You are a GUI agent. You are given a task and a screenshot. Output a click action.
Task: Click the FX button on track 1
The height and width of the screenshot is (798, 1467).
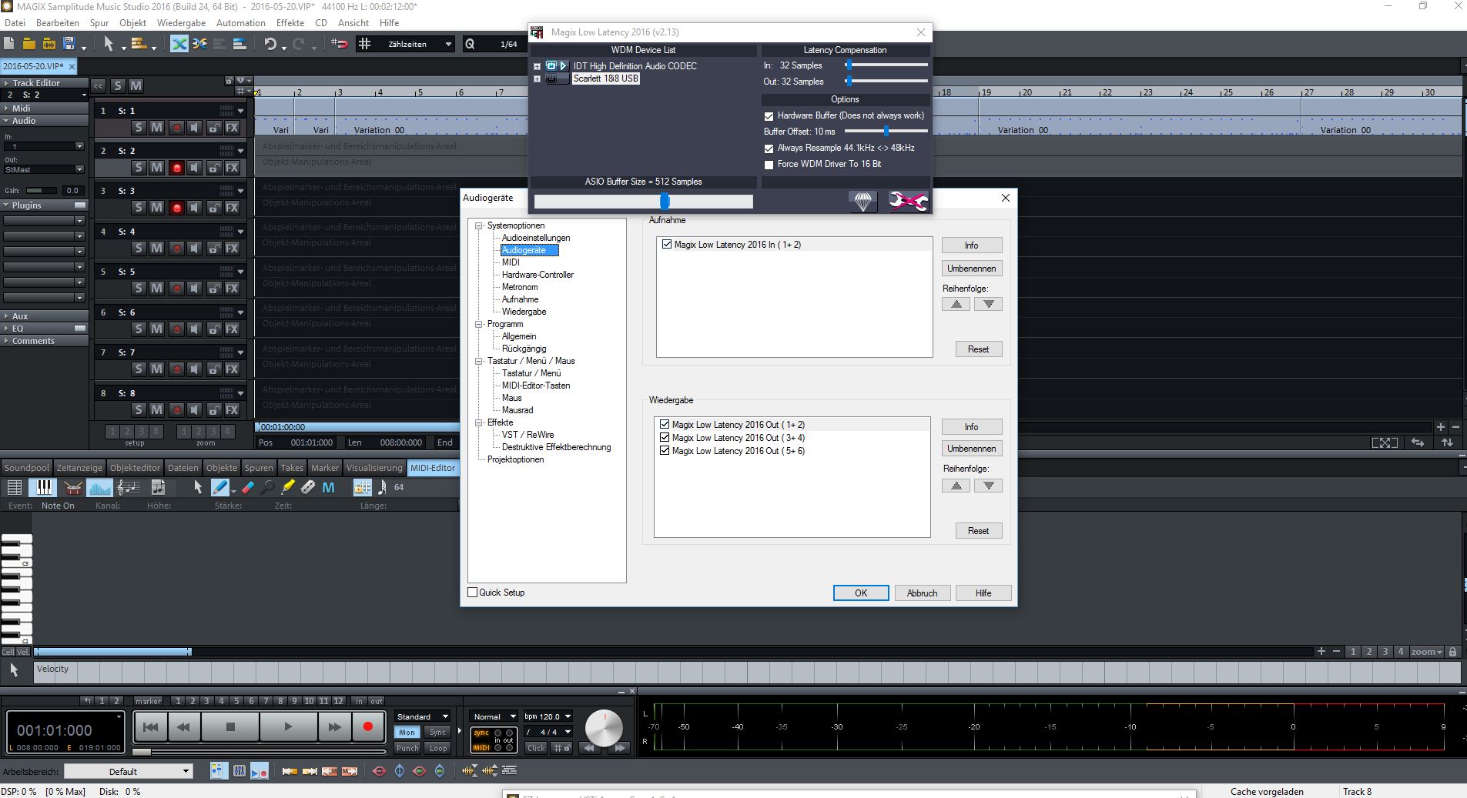(x=232, y=128)
